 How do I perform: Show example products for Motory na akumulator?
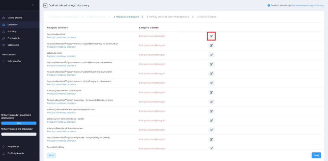point(61,65)
